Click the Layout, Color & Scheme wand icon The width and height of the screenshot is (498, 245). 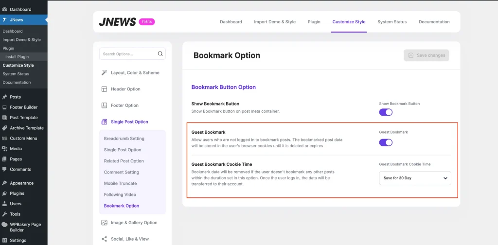click(x=104, y=73)
